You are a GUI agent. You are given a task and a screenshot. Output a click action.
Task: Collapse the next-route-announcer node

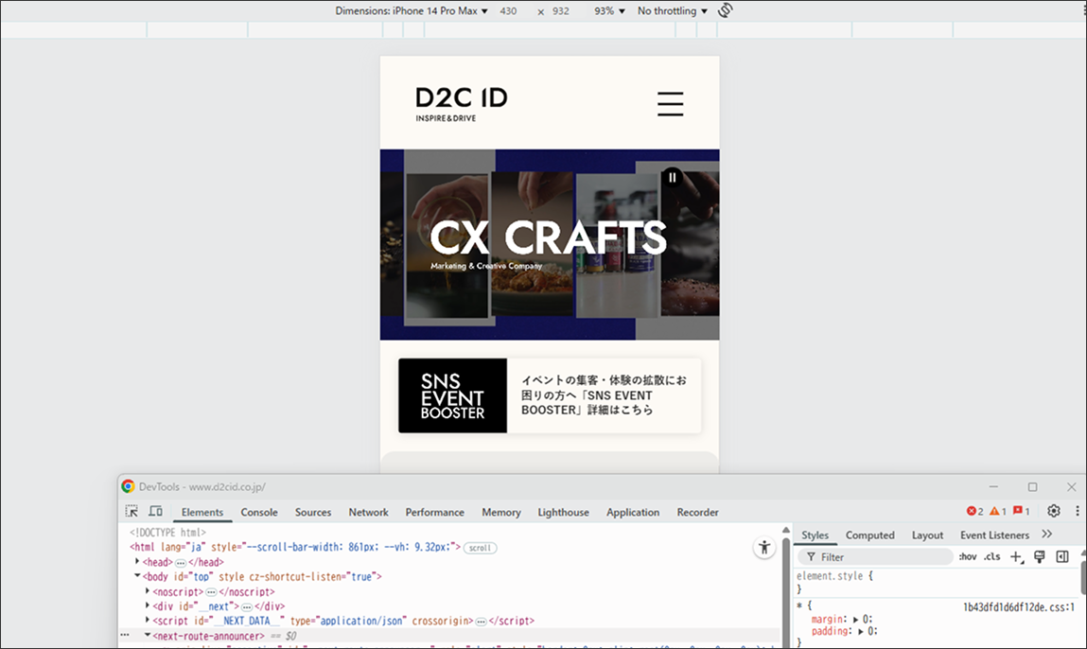[148, 635]
